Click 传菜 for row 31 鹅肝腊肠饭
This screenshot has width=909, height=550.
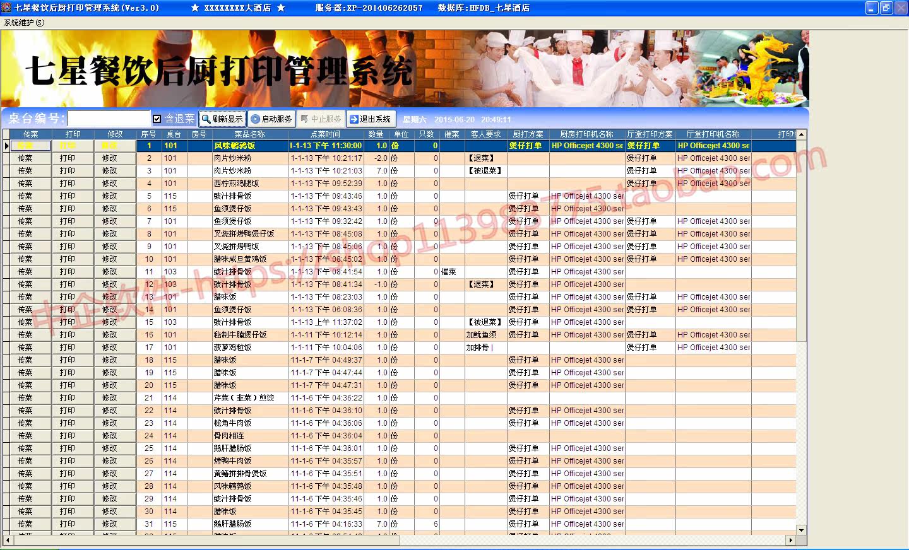pyautogui.click(x=30, y=524)
